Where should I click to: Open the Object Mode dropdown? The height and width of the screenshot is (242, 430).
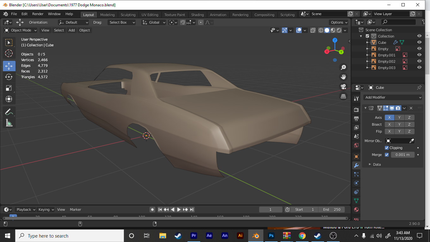pyautogui.click(x=21, y=30)
